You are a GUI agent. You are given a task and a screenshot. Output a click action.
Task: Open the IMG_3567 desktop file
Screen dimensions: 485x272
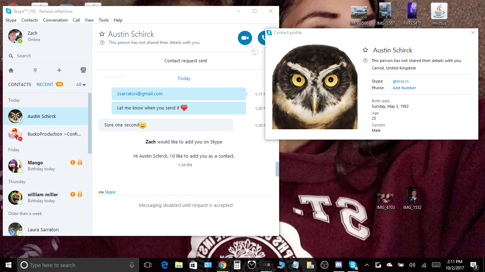(x=386, y=15)
